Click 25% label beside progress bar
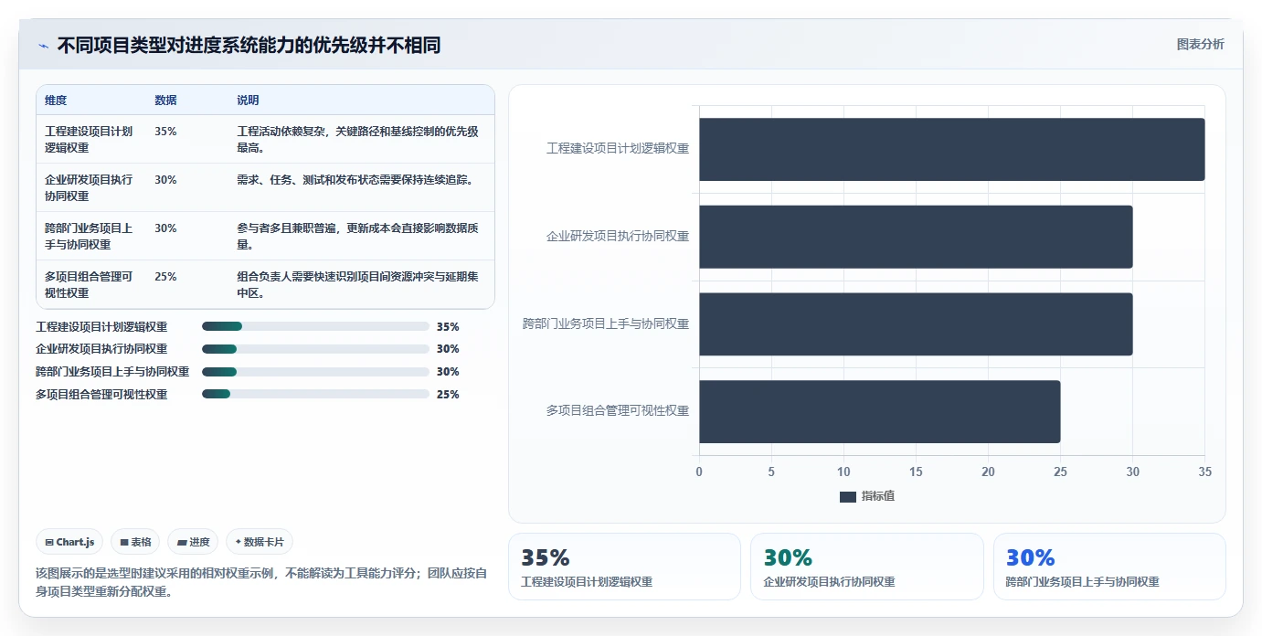The height and width of the screenshot is (636, 1262). (x=448, y=394)
